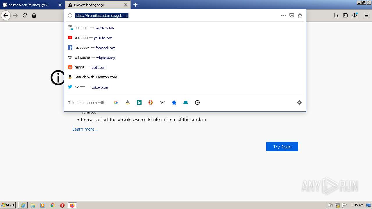Image resolution: width=372 pixels, height=209 pixels.
Task: Close the Problem loading page tab
Action: click(126, 5)
